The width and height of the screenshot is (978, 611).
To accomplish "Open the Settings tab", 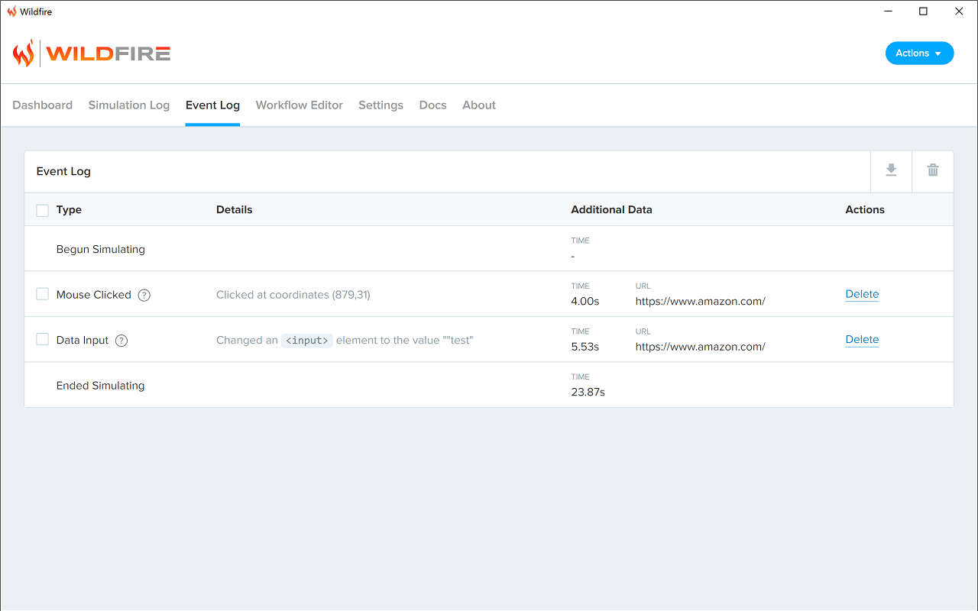I will point(381,105).
